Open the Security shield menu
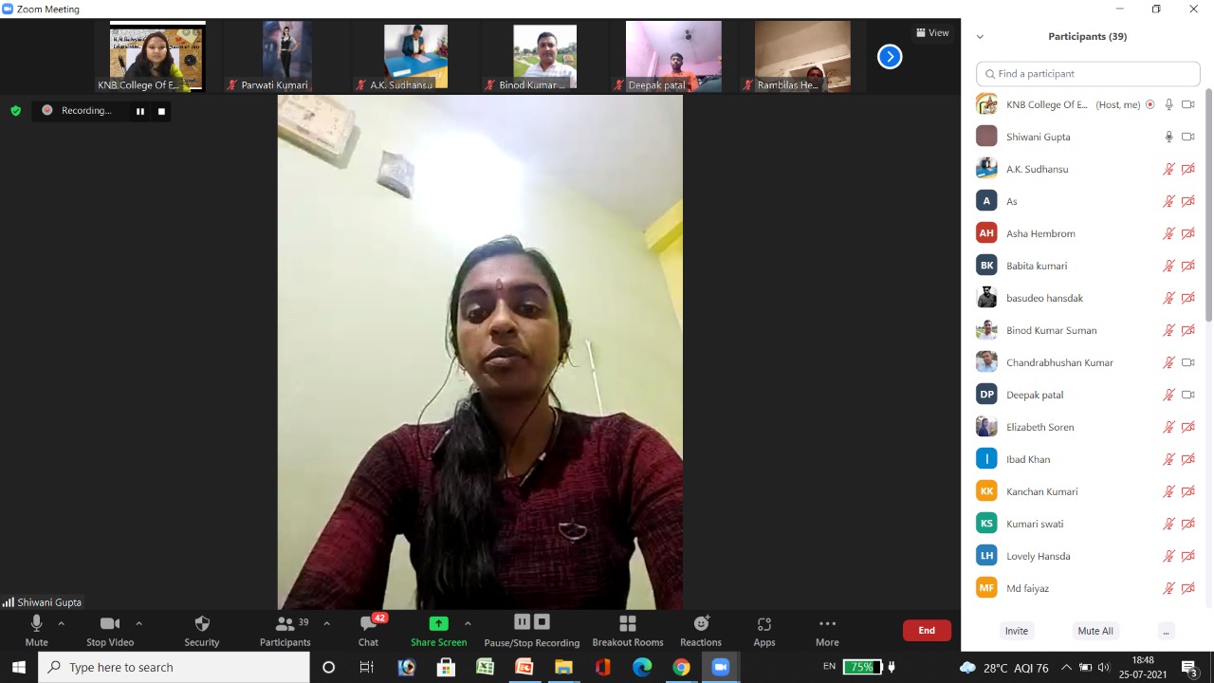Viewport: 1214px width, 683px height. 202,631
